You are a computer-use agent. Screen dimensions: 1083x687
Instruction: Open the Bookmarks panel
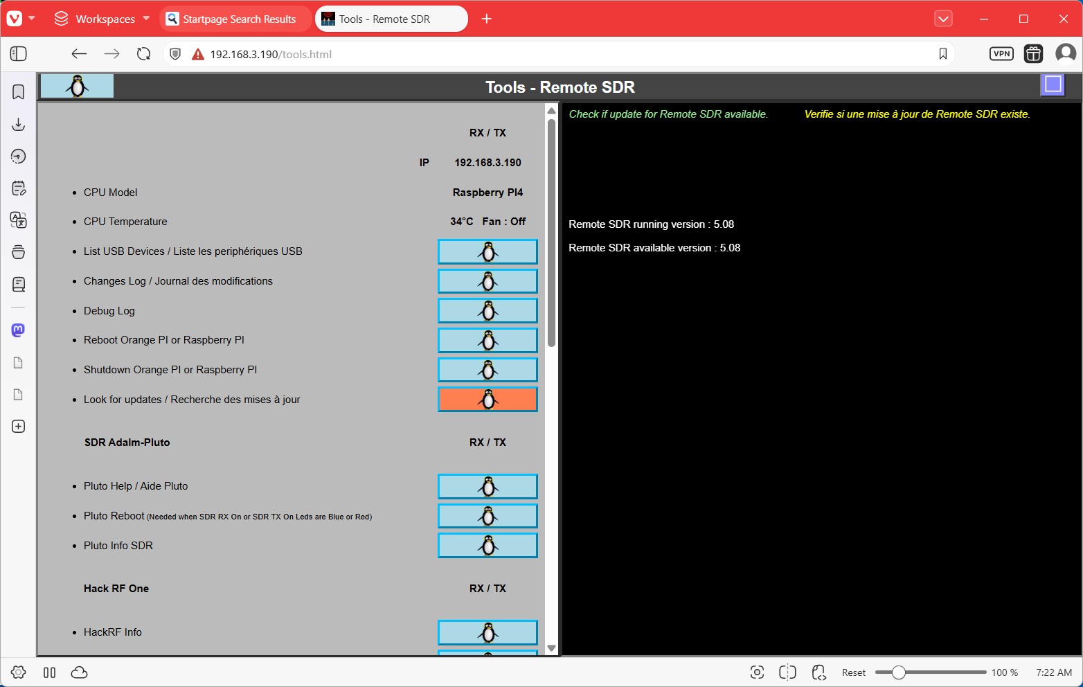point(19,92)
